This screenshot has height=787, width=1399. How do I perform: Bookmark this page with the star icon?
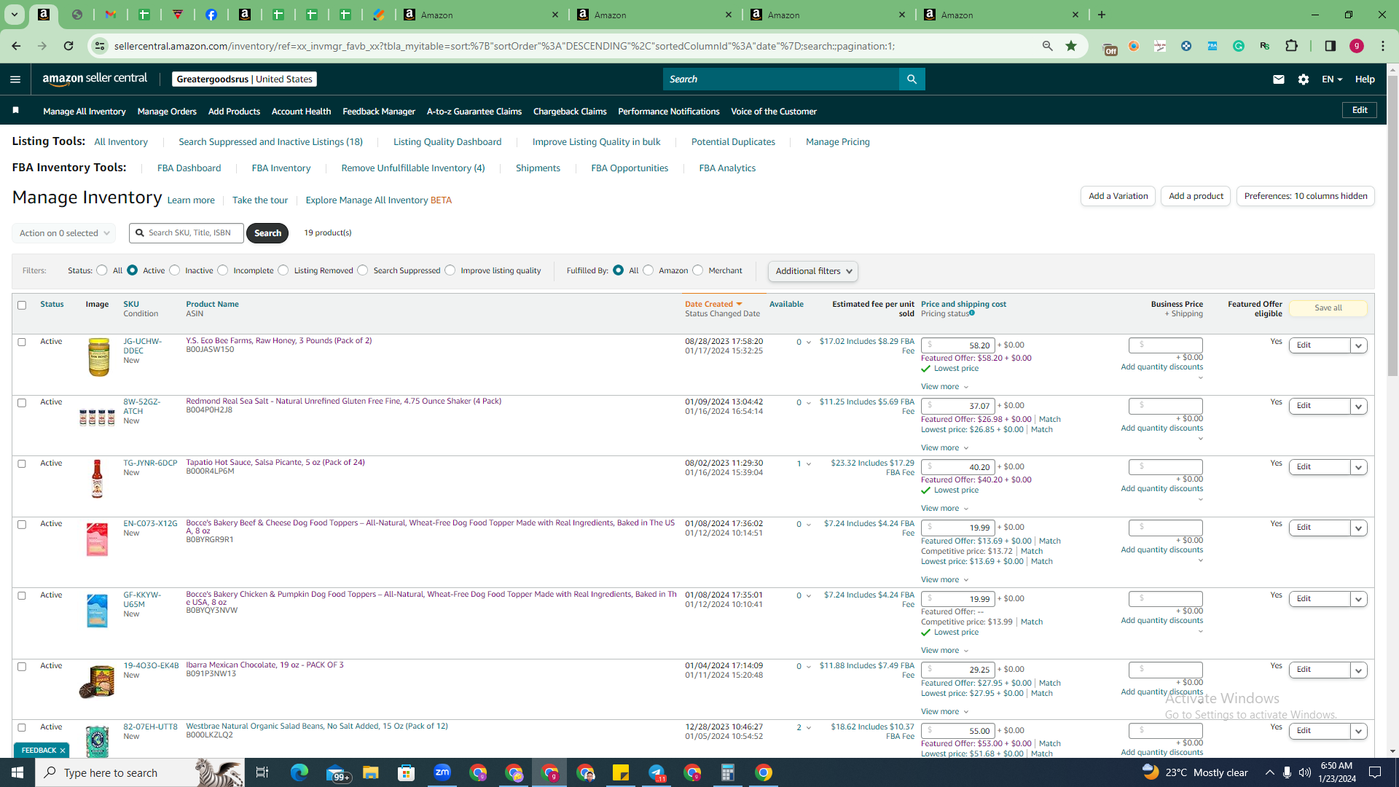pos(1071,46)
